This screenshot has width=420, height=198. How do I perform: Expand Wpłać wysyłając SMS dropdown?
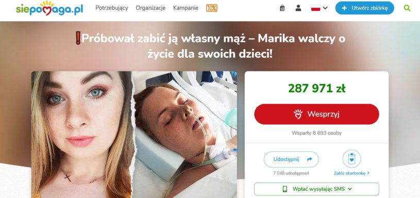(316, 189)
